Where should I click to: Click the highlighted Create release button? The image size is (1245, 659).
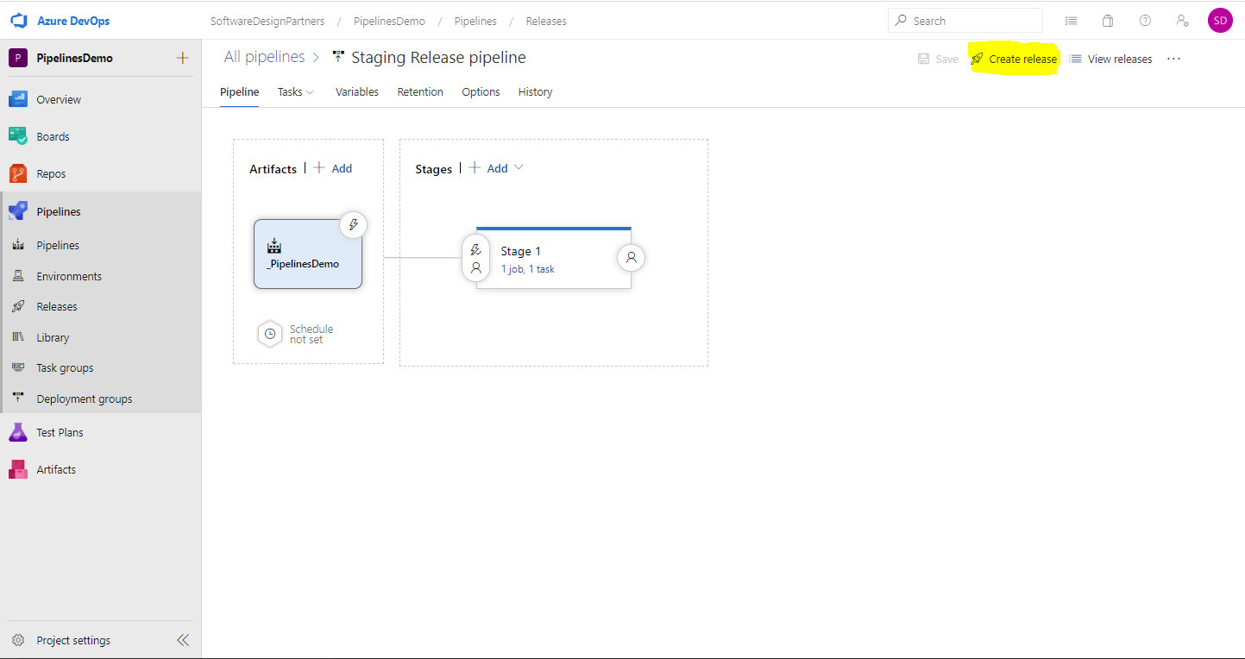pyautogui.click(x=1022, y=59)
